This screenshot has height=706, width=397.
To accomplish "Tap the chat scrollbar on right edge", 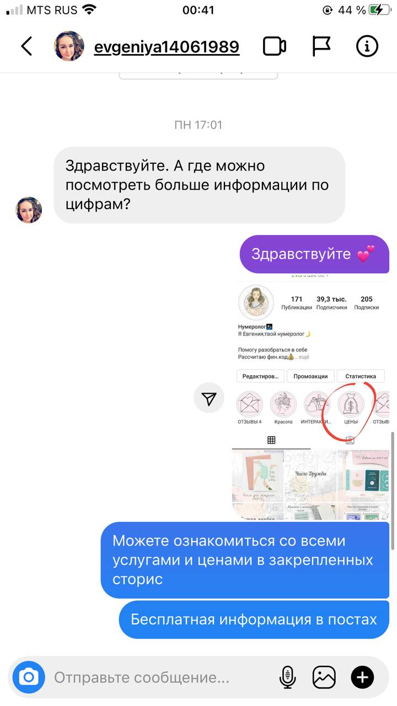I will pos(393,491).
